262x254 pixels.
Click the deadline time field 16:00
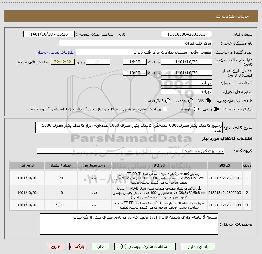point(135,62)
